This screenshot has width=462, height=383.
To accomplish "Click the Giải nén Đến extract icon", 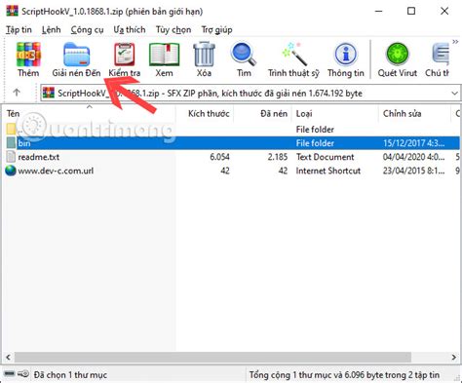I will tap(77, 55).
